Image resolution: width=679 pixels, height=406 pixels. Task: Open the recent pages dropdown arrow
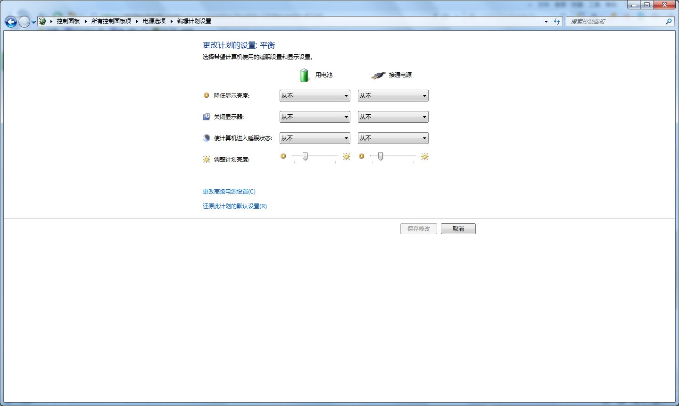point(33,22)
